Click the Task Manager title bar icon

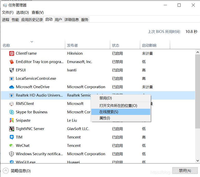coord(5,5)
